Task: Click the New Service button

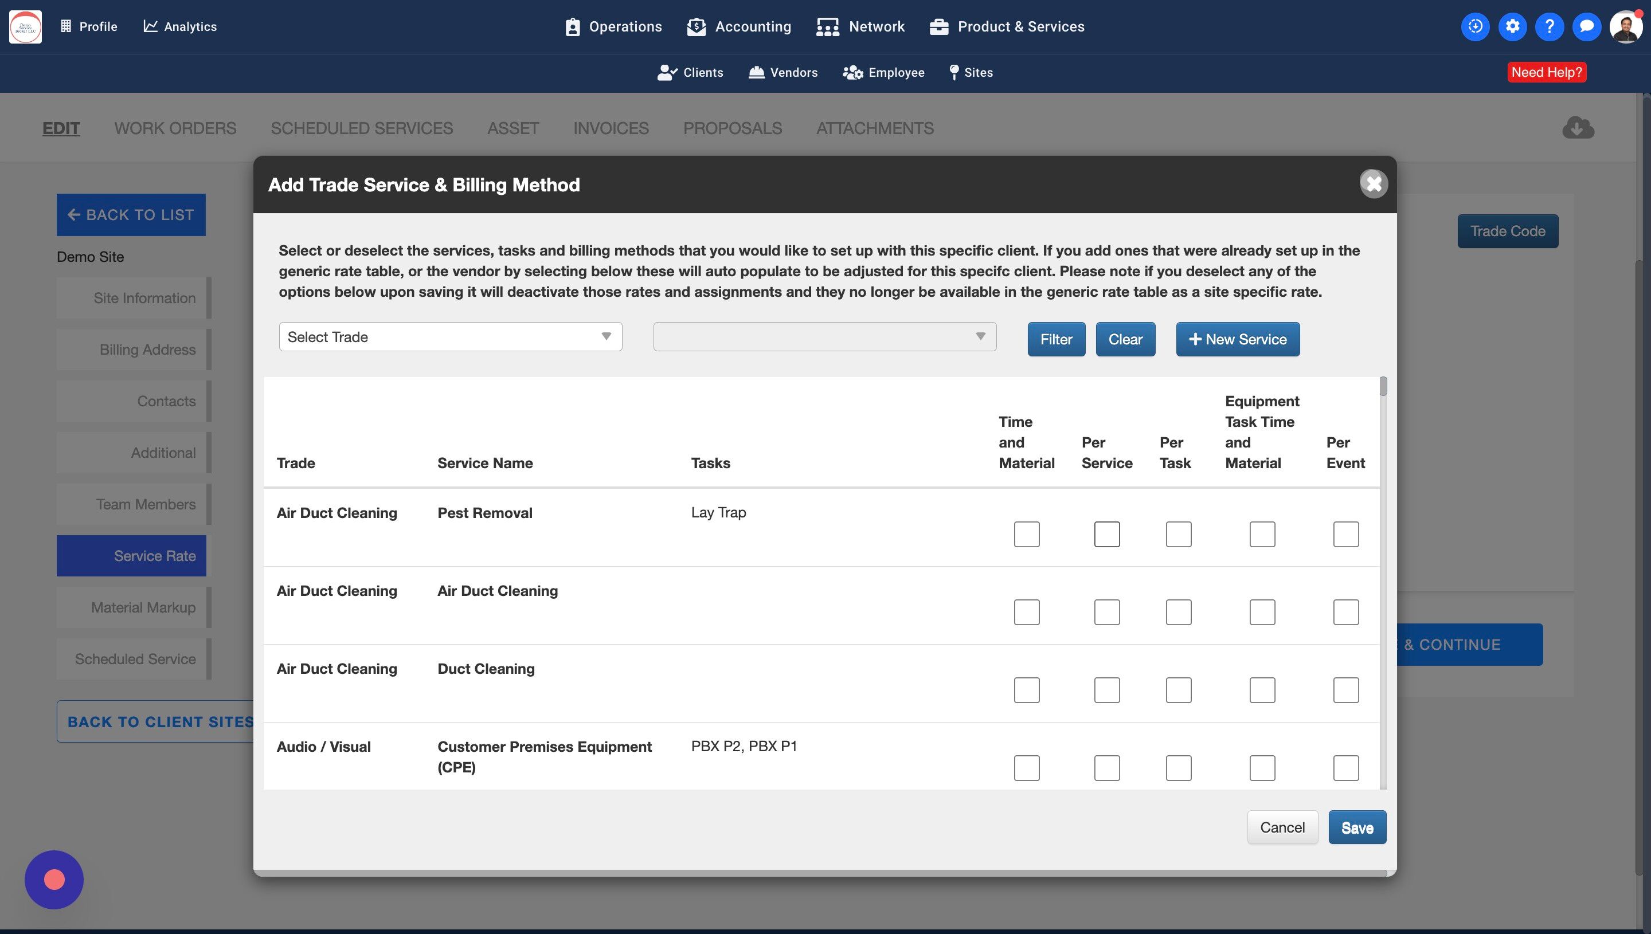Action: pyautogui.click(x=1237, y=339)
